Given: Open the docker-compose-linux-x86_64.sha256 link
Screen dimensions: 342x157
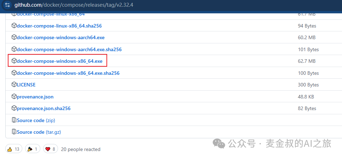Looking at the screenshot, I should pyautogui.click(x=59, y=26).
